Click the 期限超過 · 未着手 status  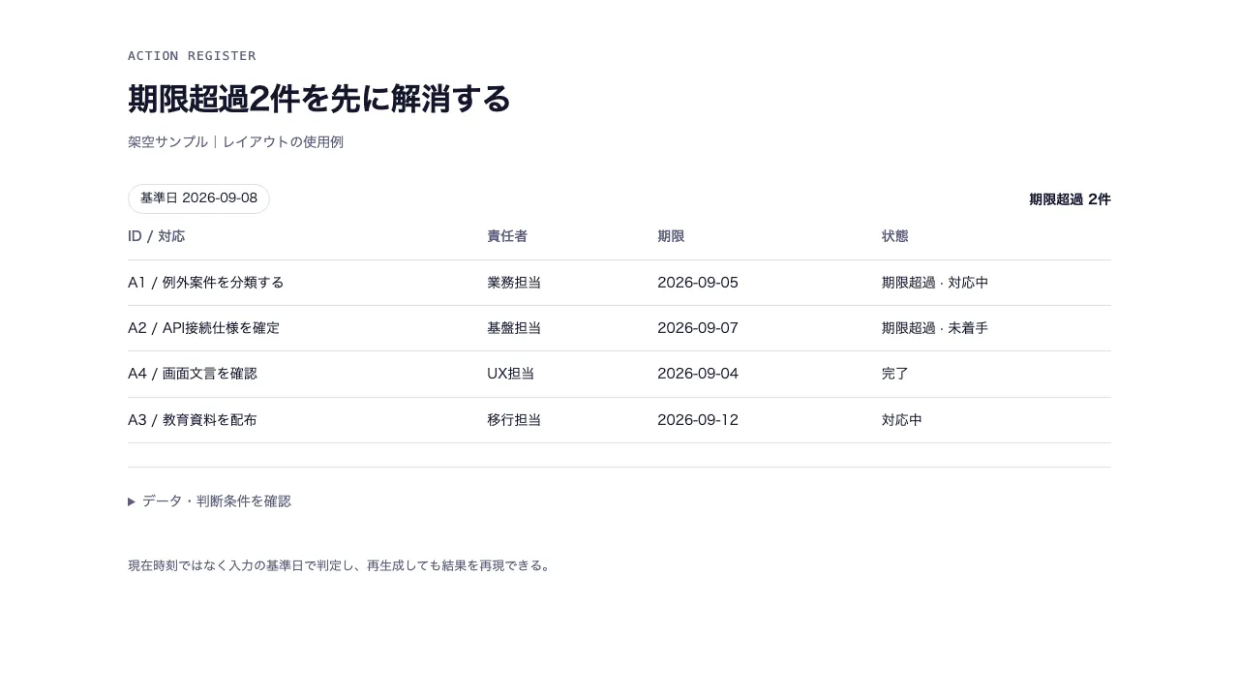click(935, 328)
